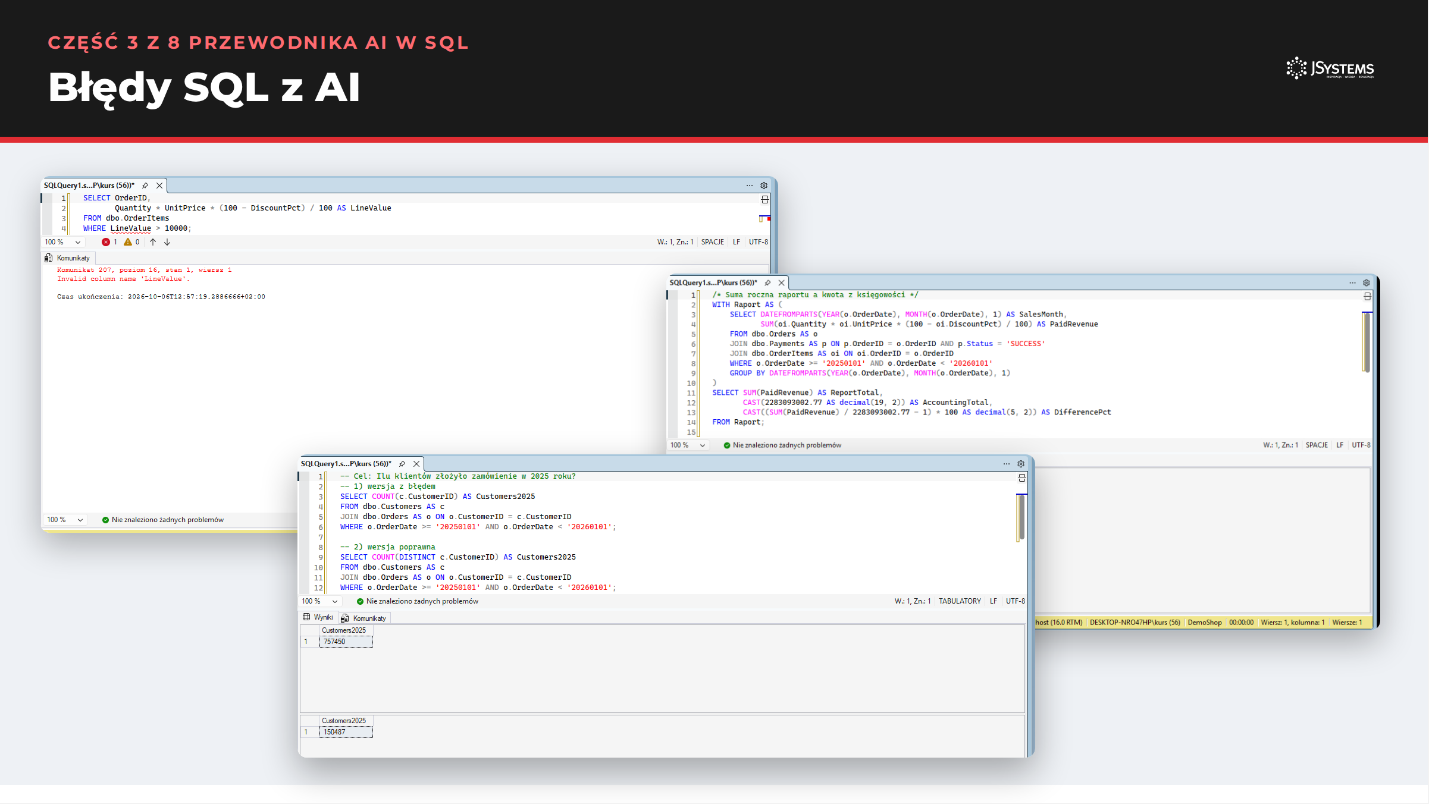Pin the tab in the front Customers2025 query window
Image resolution: width=1429 pixels, height=804 pixels.
[402, 464]
